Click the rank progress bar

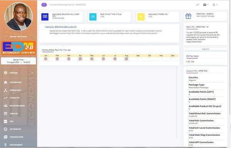205,47
